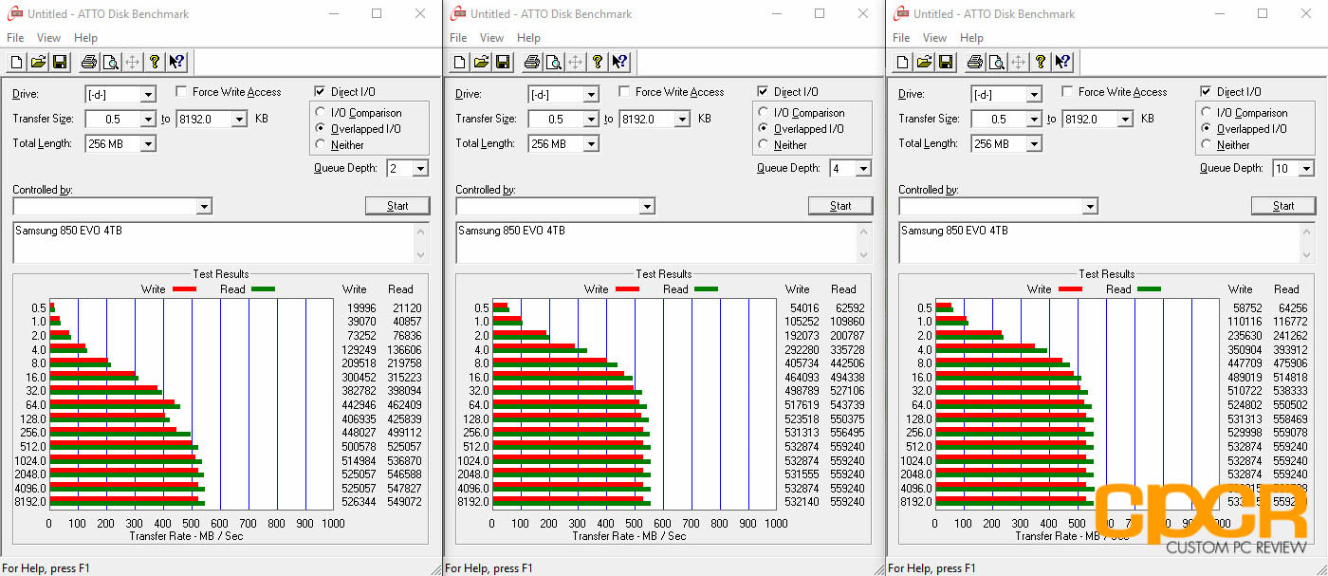The image size is (1328, 576).
Task: Click Start button in the left window
Action: point(397,206)
